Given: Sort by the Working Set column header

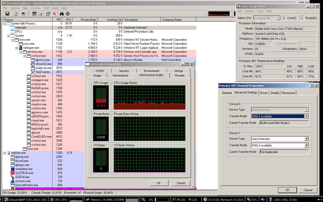Looking at the screenshot, I should [111, 19].
